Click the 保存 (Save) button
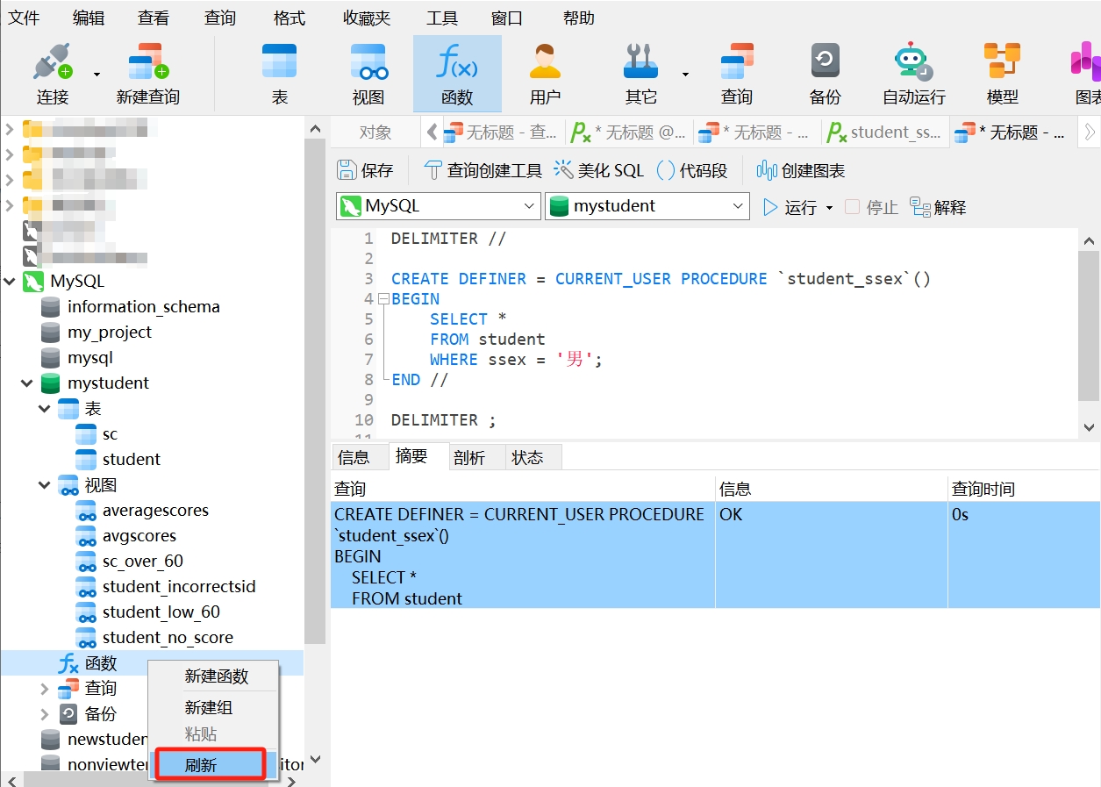Viewport: 1101px width, 787px height. coord(366,170)
